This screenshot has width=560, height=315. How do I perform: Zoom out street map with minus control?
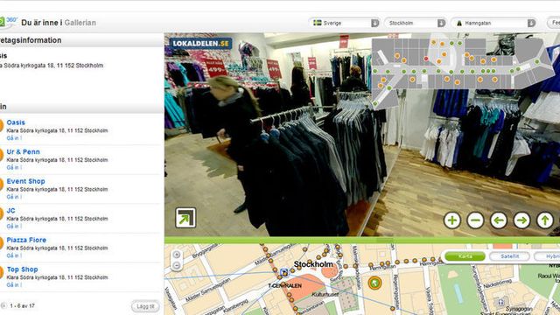[177, 265]
